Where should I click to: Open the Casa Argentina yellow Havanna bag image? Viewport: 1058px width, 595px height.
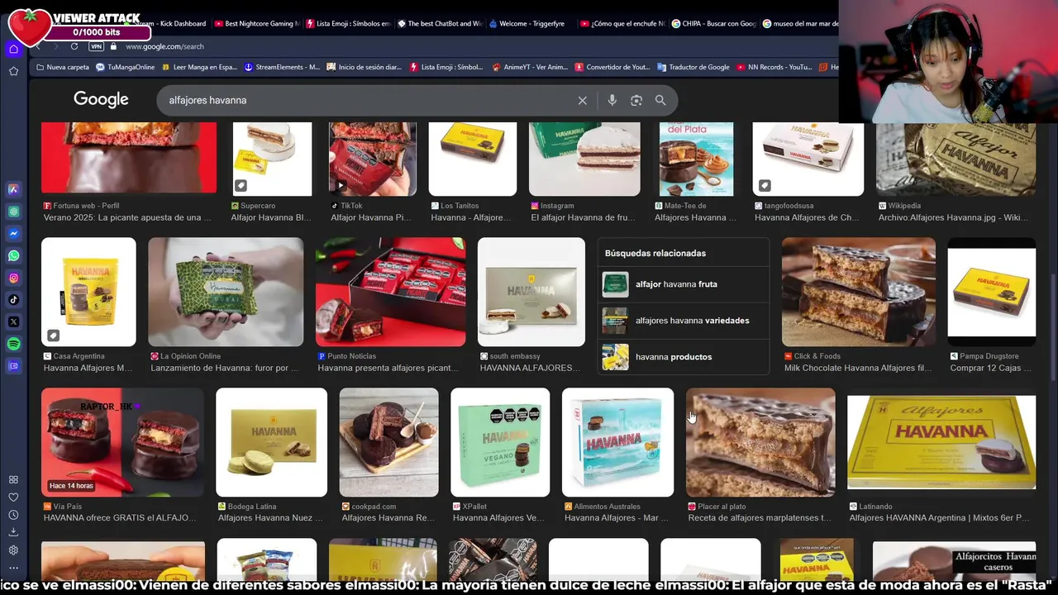point(88,292)
